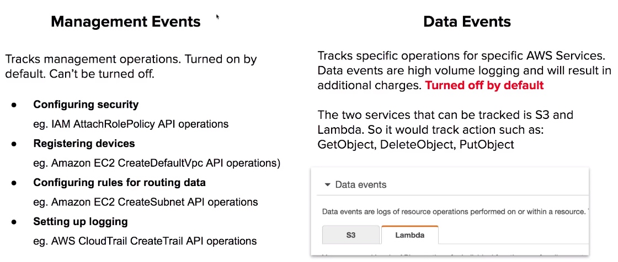
Task: Click the Data Events slide heading
Action: click(x=467, y=21)
